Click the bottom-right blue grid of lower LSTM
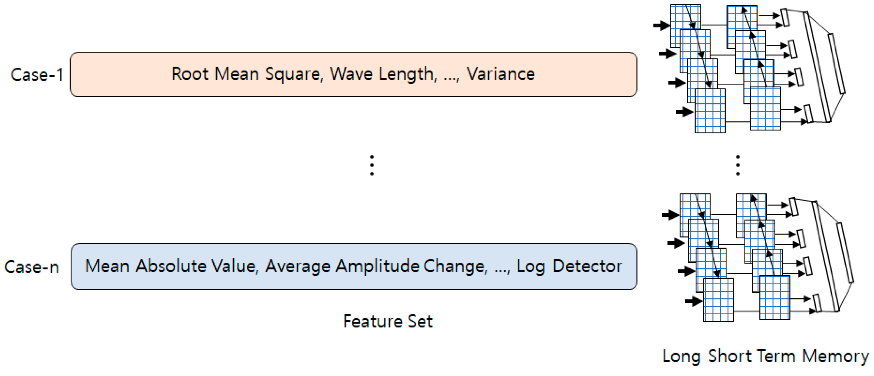The width and height of the screenshot is (874, 376). pyautogui.click(x=775, y=297)
